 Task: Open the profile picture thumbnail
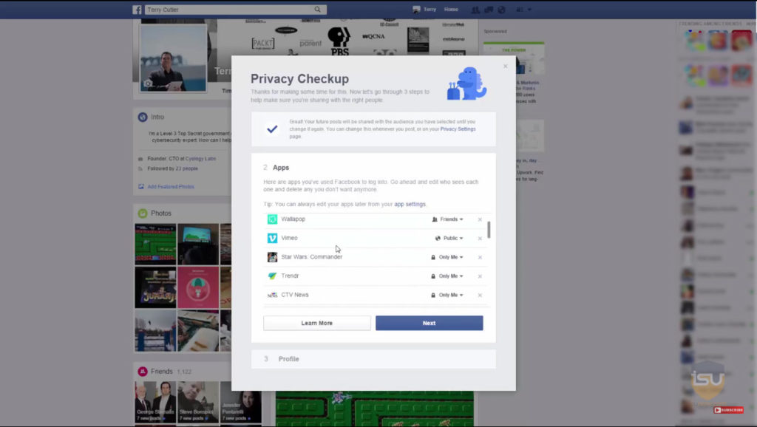tap(173, 58)
